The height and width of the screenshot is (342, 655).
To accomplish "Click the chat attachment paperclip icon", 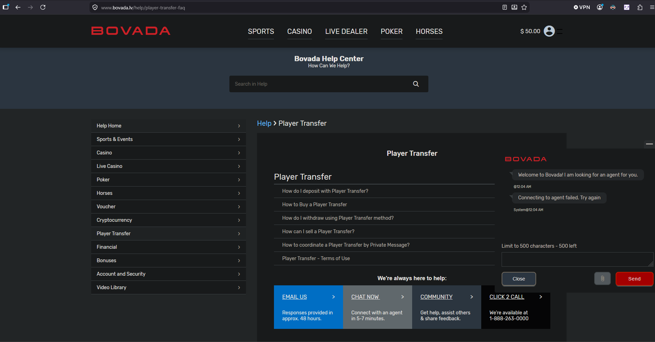I will click(602, 278).
